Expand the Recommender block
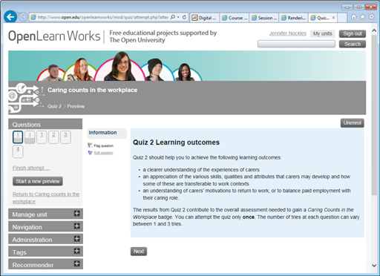The height and width of the screenshot is (276, 380). coord(77,263)
